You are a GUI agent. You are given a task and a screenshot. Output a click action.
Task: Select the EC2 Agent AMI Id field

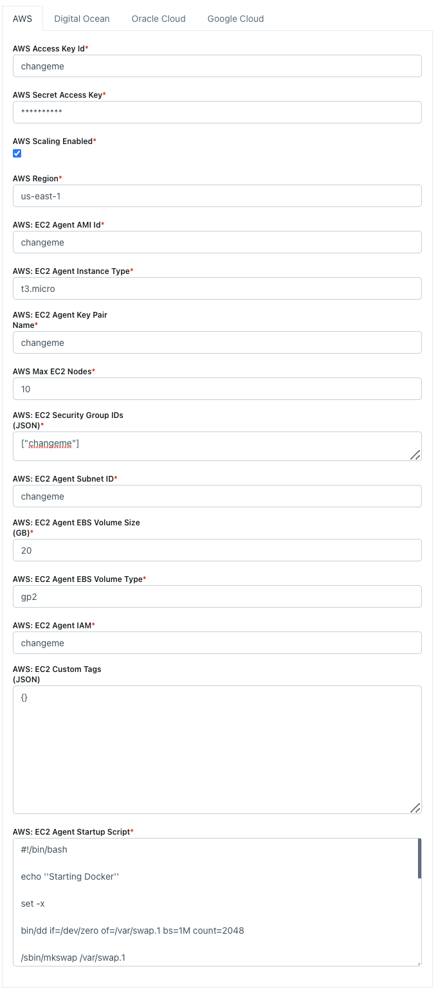217,242
